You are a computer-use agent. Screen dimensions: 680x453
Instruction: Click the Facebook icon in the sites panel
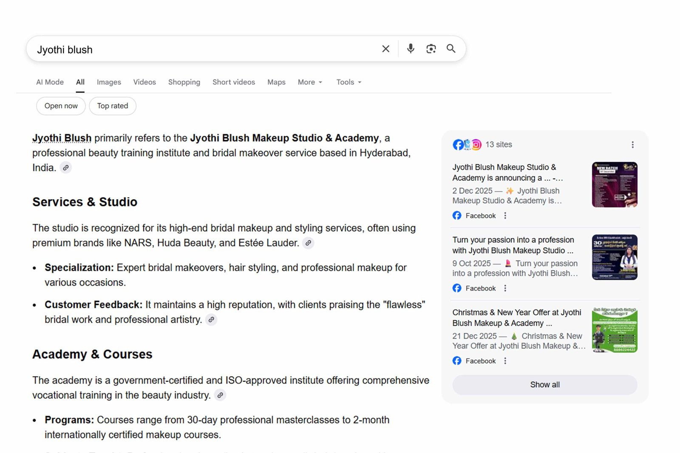[x=458, y=144]
